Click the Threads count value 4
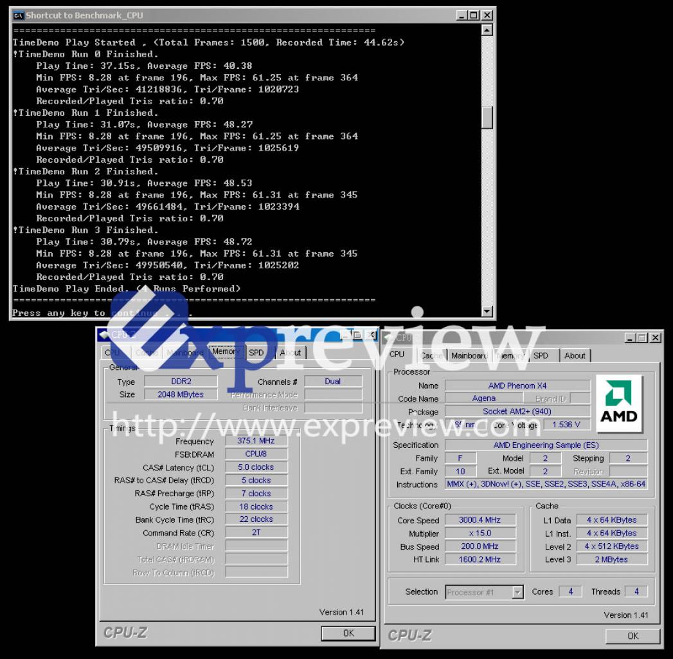 636,591
